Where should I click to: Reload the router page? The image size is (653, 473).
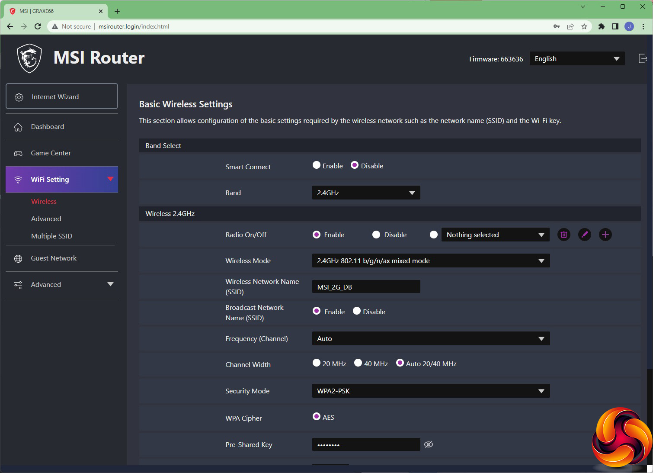pos(38,26)
